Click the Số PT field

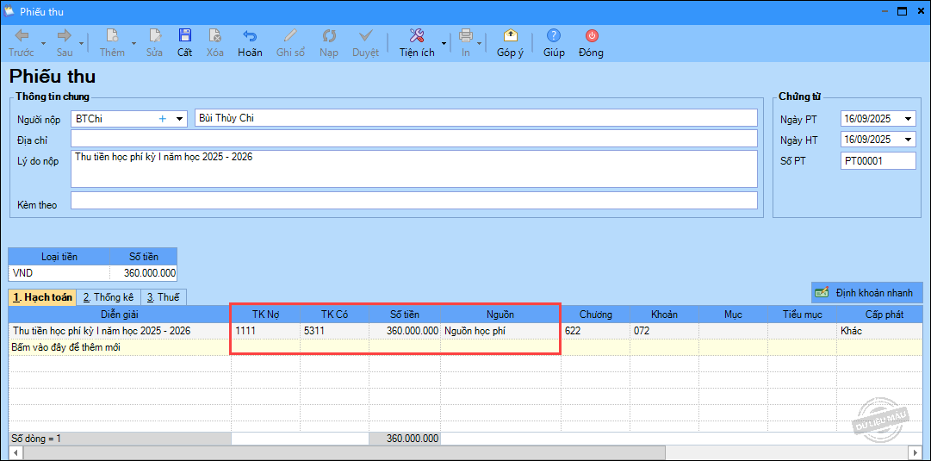[877, 161]
